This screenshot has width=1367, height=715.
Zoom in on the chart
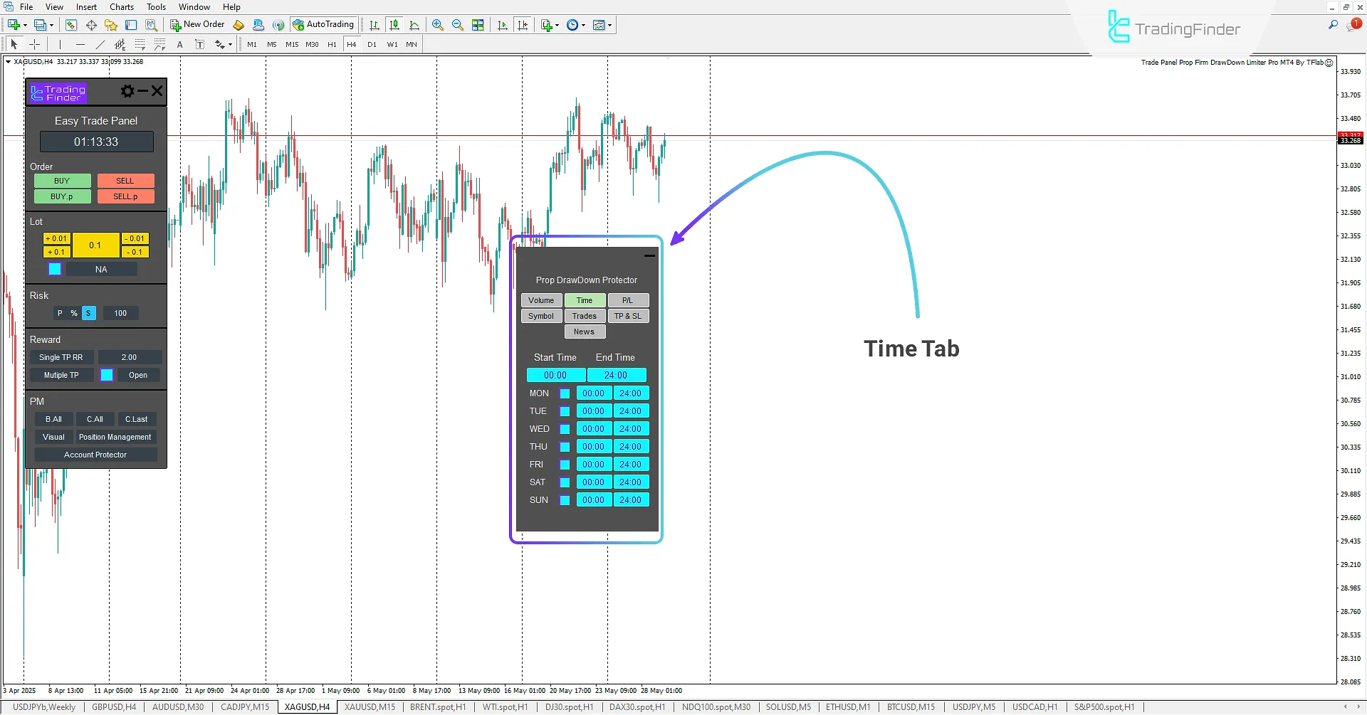point(438,24)
